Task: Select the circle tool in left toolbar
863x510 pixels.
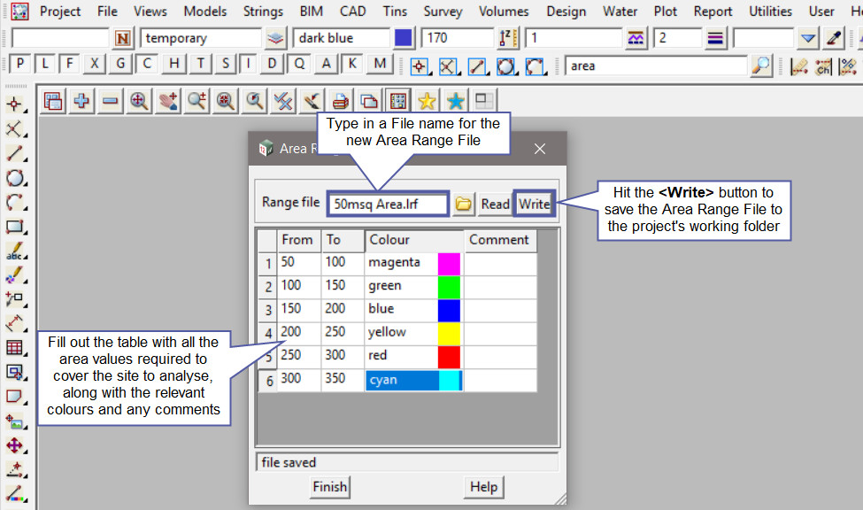Action: coord(15,178)
